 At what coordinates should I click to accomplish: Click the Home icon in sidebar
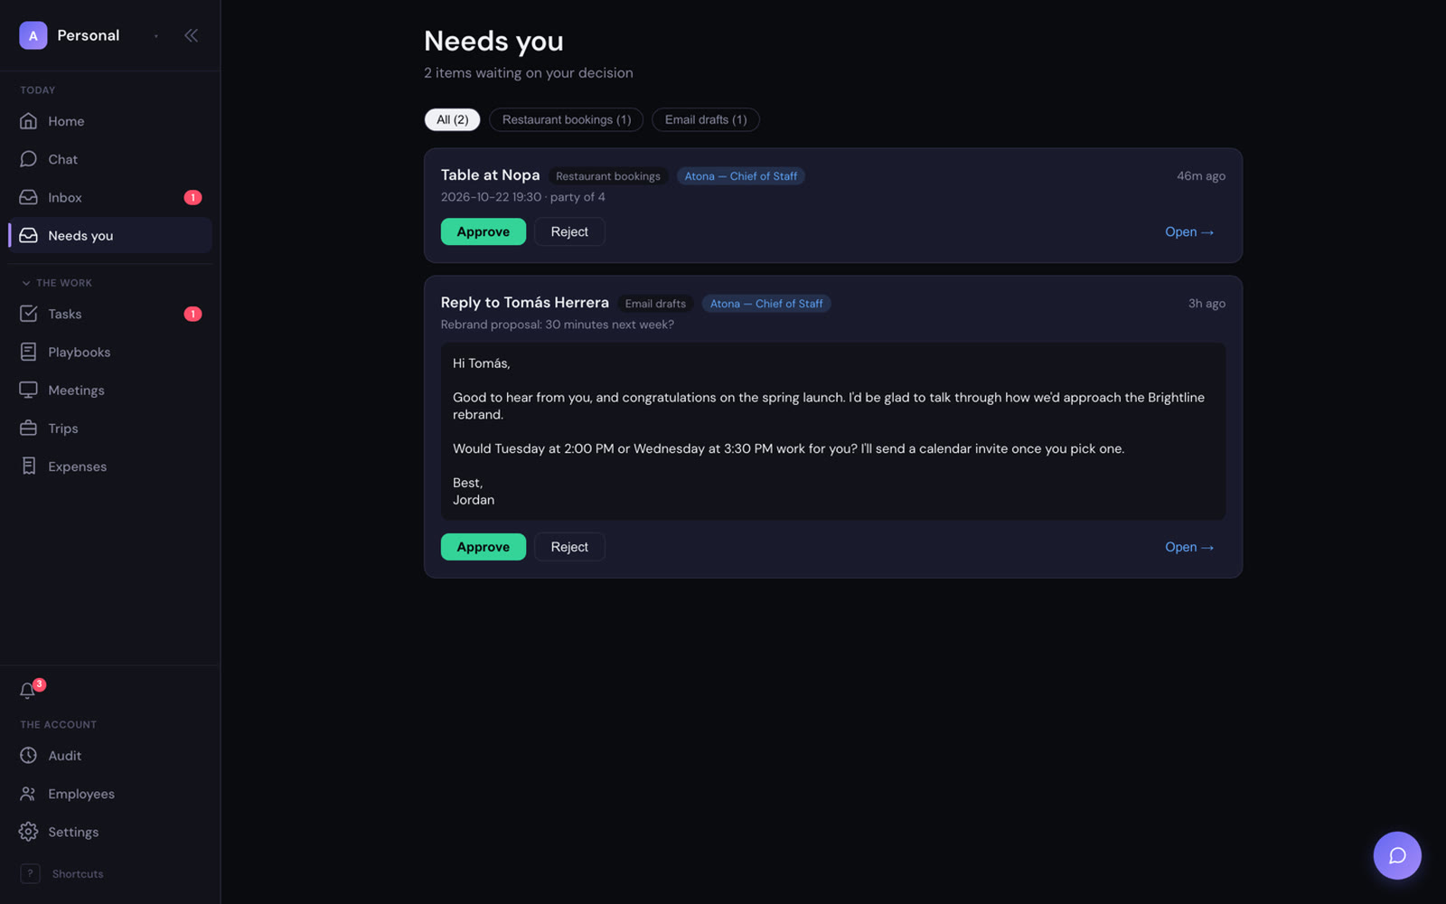tap(29, 121)
